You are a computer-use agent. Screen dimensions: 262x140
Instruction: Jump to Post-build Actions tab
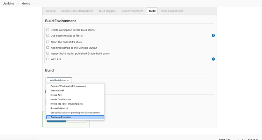pos(172,11)
